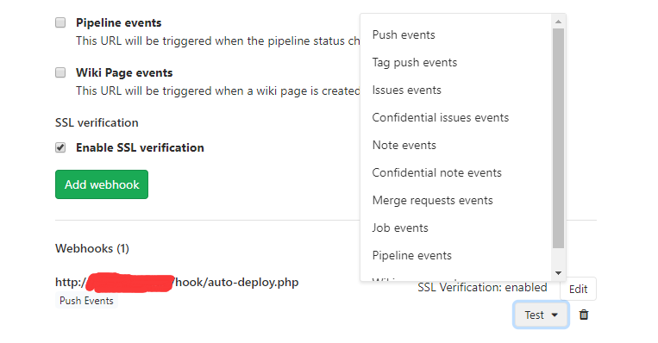Uncheck Enable SSL verification
658x343 pixels.
pyautogui.click(x=60, y=147)
